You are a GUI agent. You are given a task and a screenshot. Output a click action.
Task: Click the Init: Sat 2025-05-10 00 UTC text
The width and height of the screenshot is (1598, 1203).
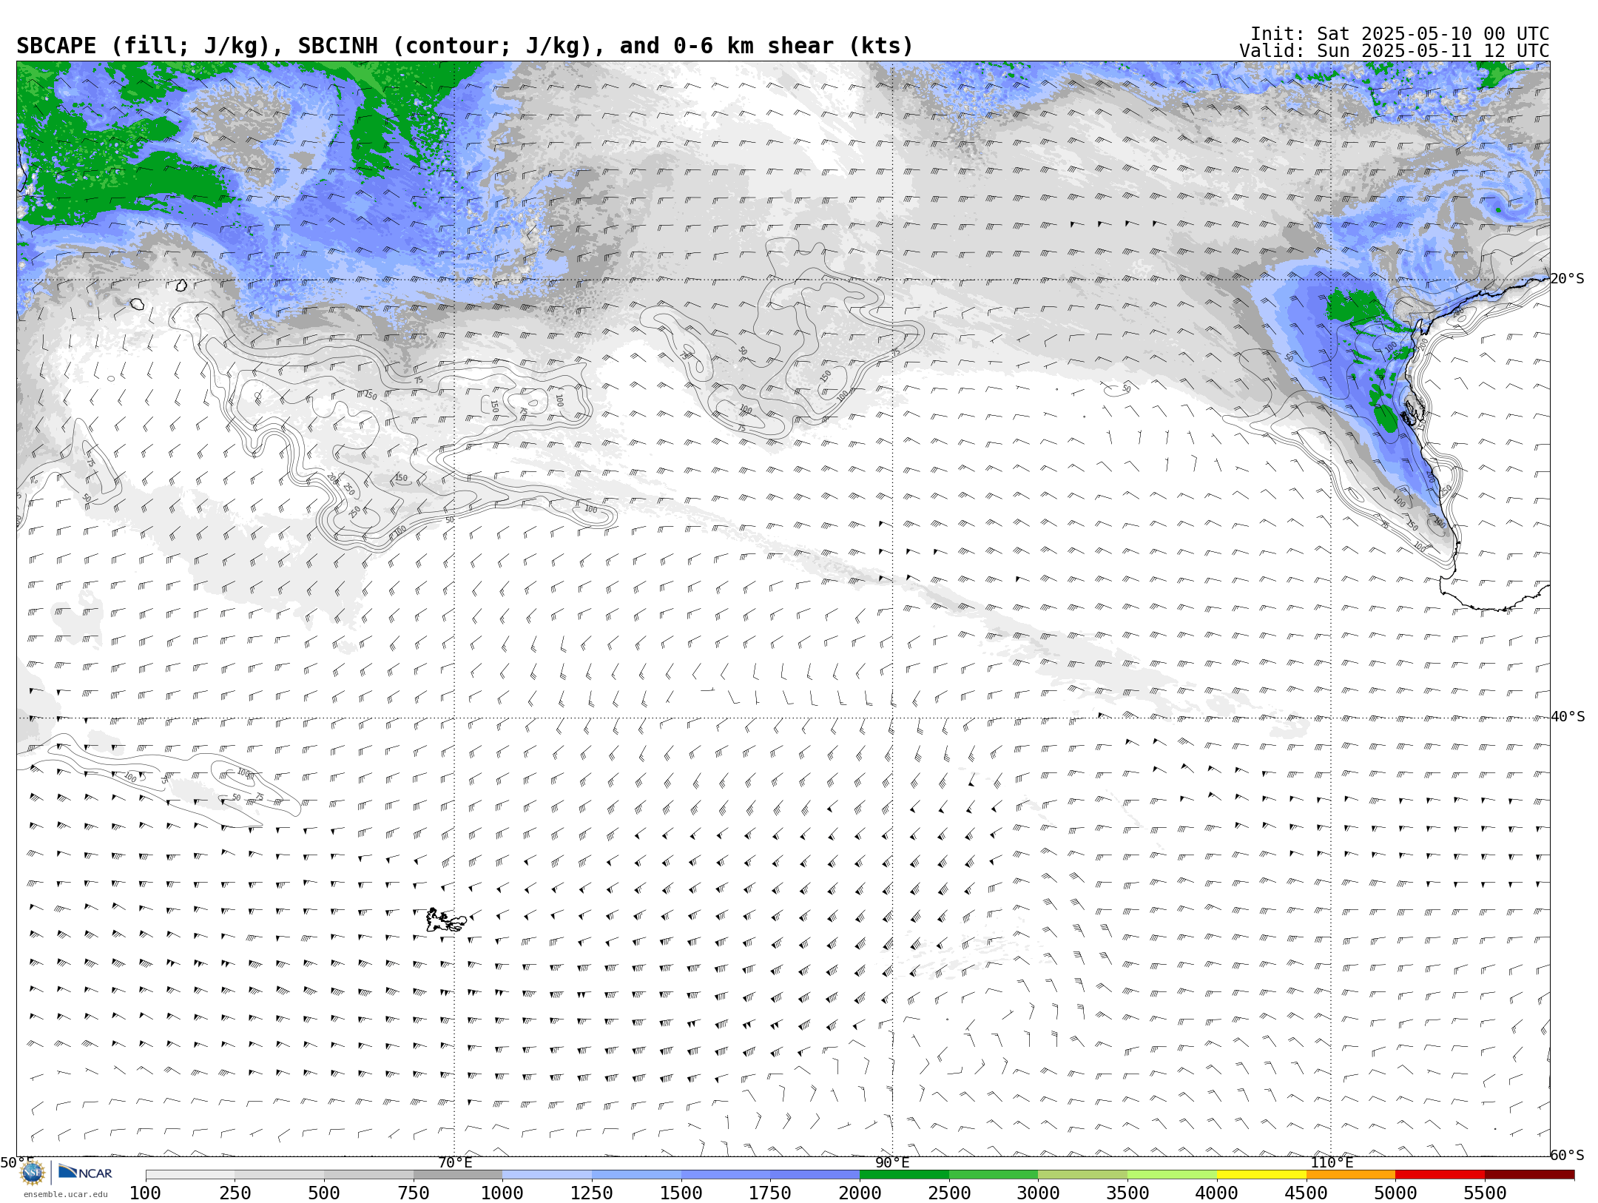click(x=1400, y=34)
